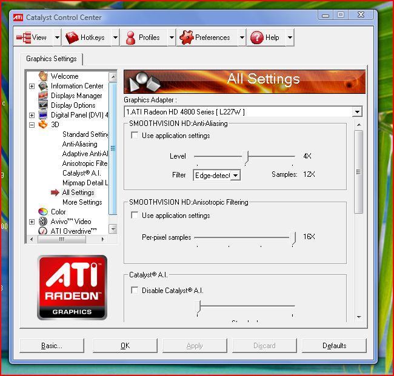Open the View dropdown arrow
Screen dimensions: 394x376
pyautogui.click(x=58, y=38)
